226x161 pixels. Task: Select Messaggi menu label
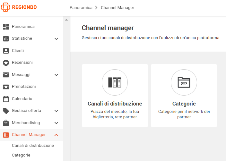pyautogui.click(x=21, y=75)
